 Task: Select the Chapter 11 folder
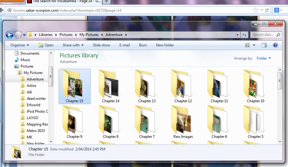pyautogui.click(x=219, y=86)
